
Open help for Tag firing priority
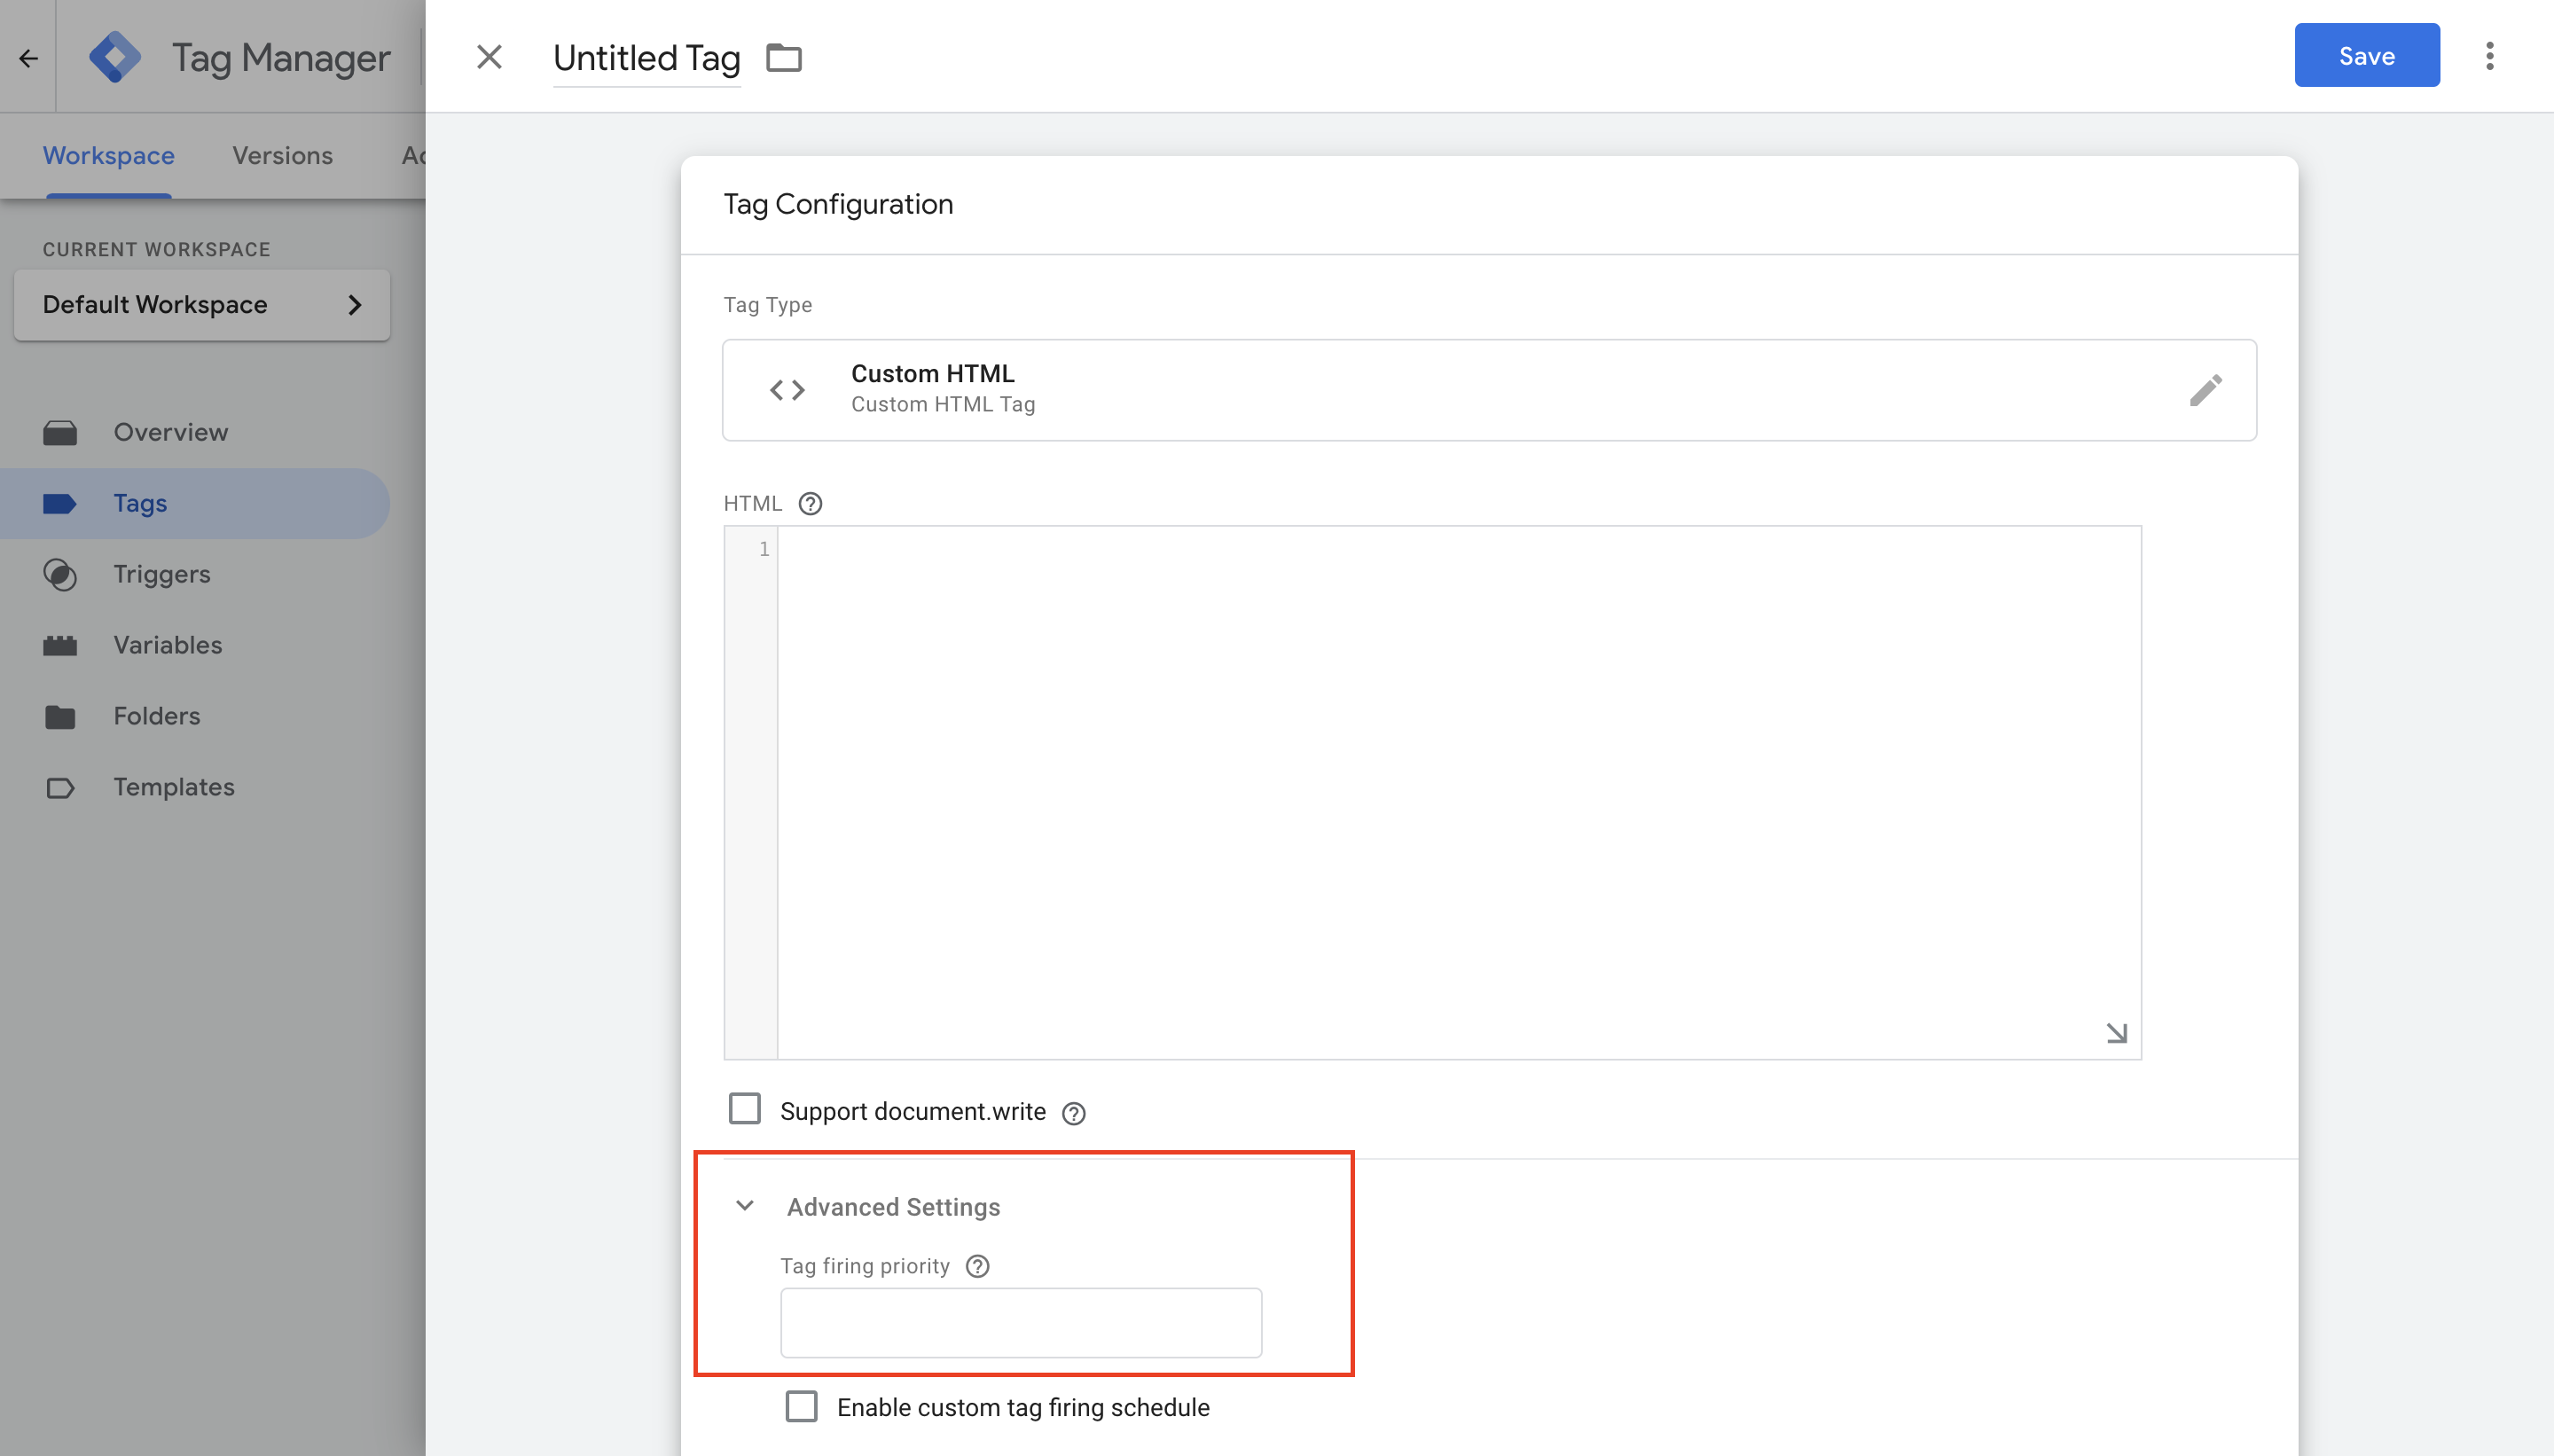pyautogui.click(x=977, y=1266)
